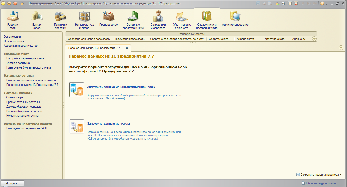Click the orange round button beside main menu

(15, 3)
